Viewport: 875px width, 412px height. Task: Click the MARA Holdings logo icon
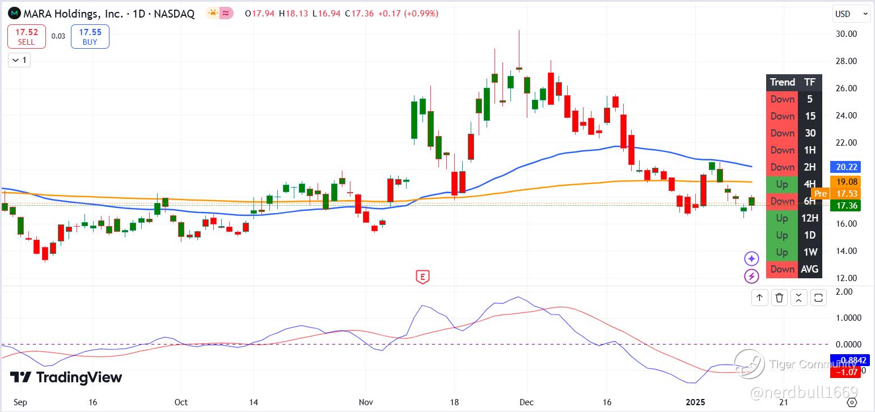[15, 13]
